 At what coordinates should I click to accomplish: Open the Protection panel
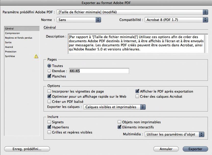[22, 52]
